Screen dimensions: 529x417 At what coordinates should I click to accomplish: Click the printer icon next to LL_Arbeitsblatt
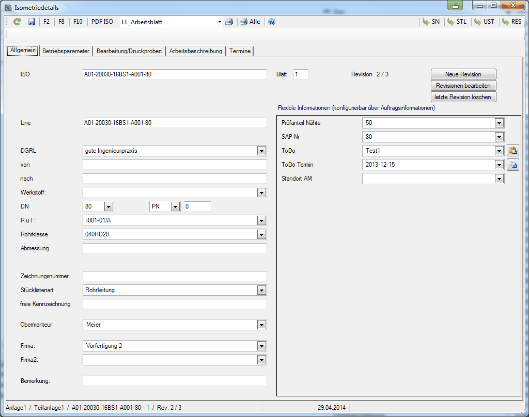tap(229, 22)
